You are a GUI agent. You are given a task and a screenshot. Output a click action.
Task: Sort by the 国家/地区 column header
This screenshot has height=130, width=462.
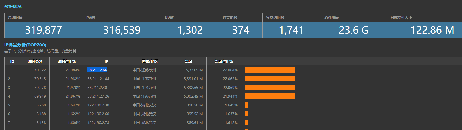150,61
